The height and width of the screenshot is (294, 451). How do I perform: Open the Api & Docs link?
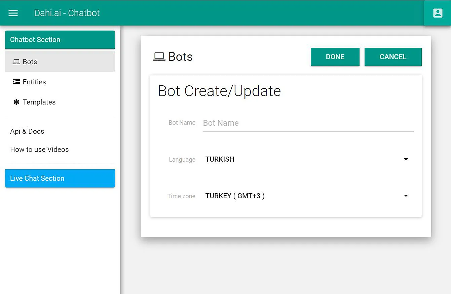pos(27,131)
